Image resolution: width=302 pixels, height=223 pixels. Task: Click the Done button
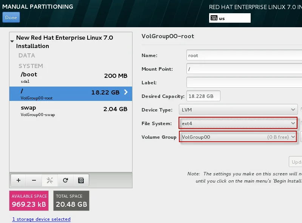coord(11,17)
